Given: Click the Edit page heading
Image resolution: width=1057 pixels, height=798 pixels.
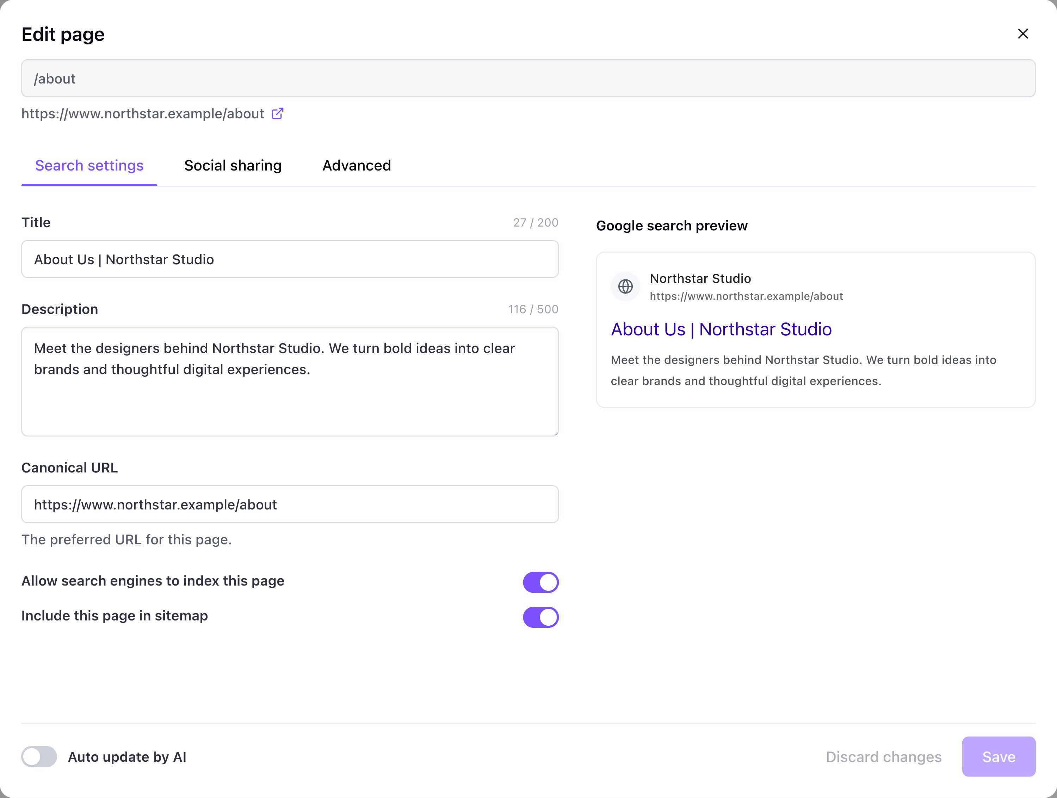Looking at the screenshot, I should coord(63,35).
